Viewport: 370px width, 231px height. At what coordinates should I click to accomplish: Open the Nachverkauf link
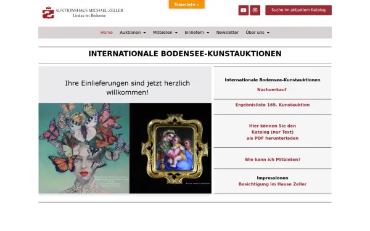point(272,89)
